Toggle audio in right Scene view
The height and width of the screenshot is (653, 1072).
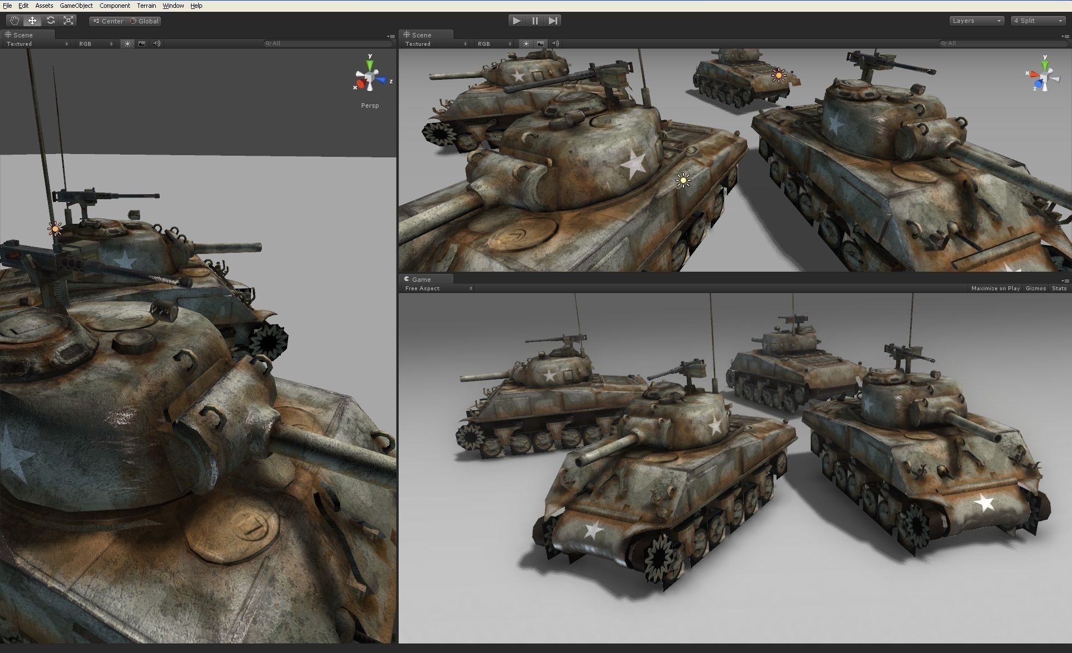[555, 44]
